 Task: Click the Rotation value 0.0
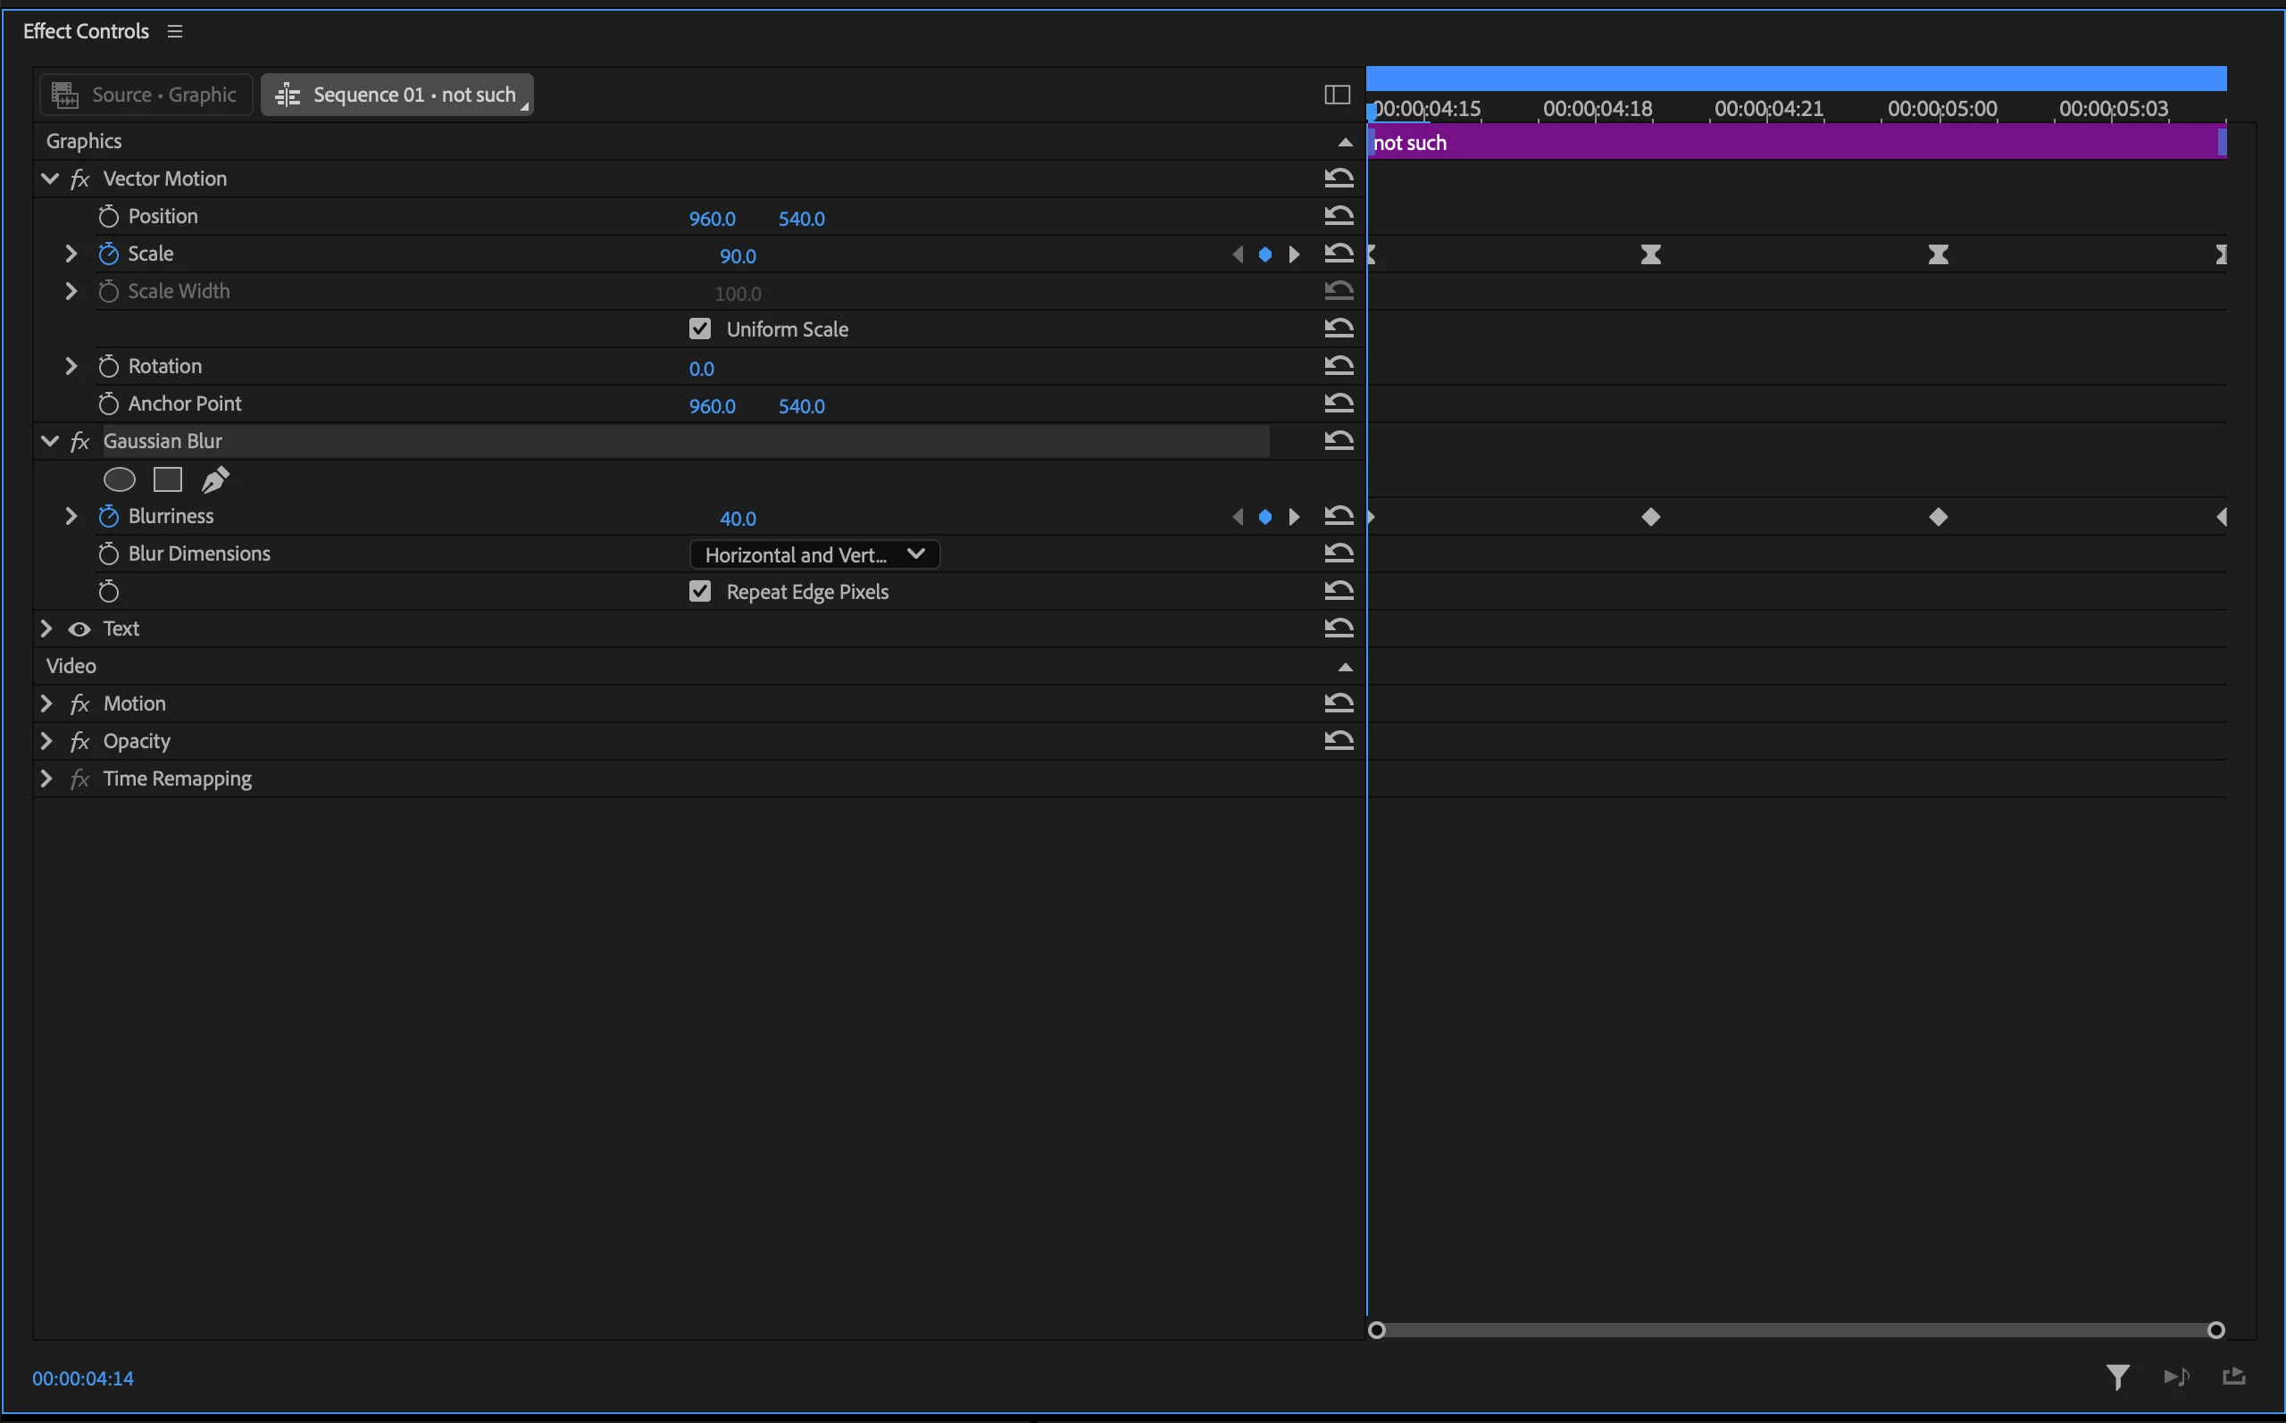(701, 369)
